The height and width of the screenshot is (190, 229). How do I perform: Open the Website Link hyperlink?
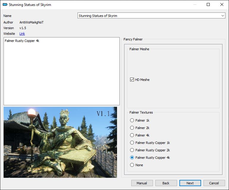click(22, 34)
